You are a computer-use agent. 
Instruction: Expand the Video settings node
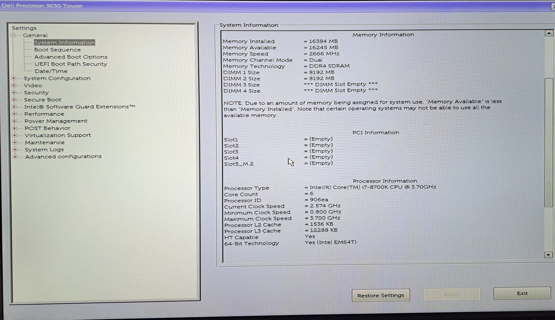(x=14, y=85)
